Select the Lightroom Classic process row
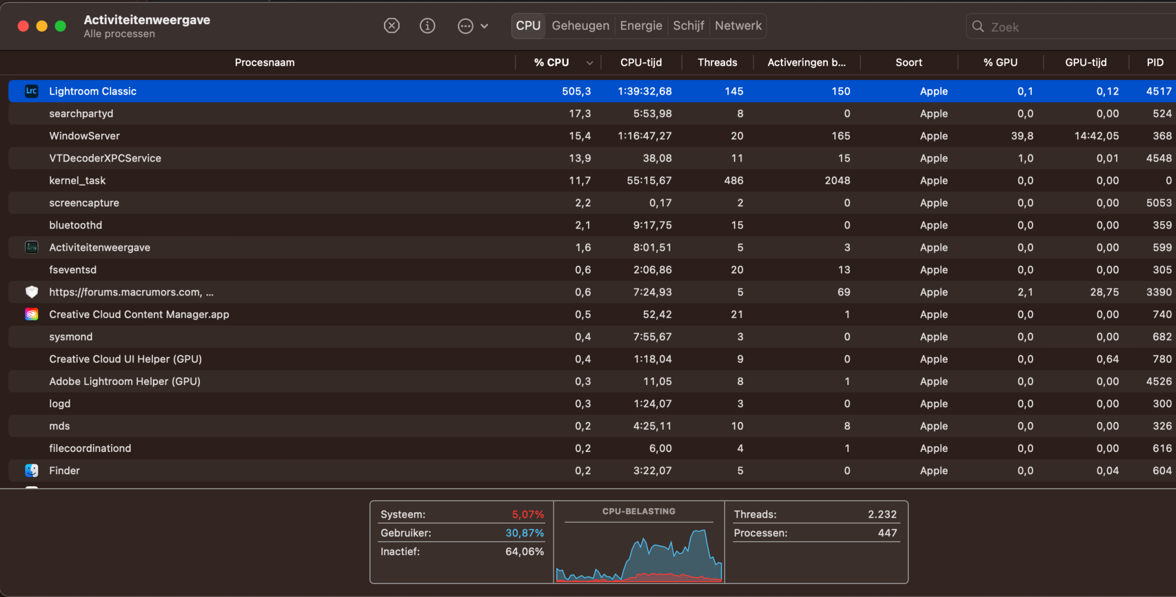This screenshot has height=597, width=1176. pyautogui.click(x=592, y=91)
